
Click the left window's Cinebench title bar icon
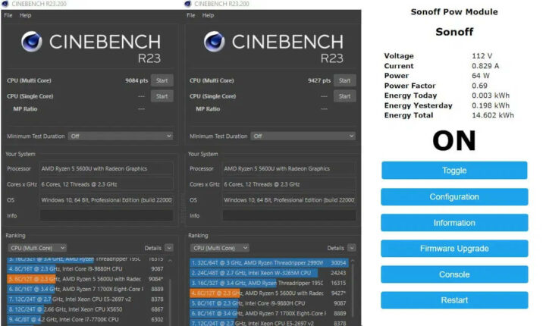(5, 4)
